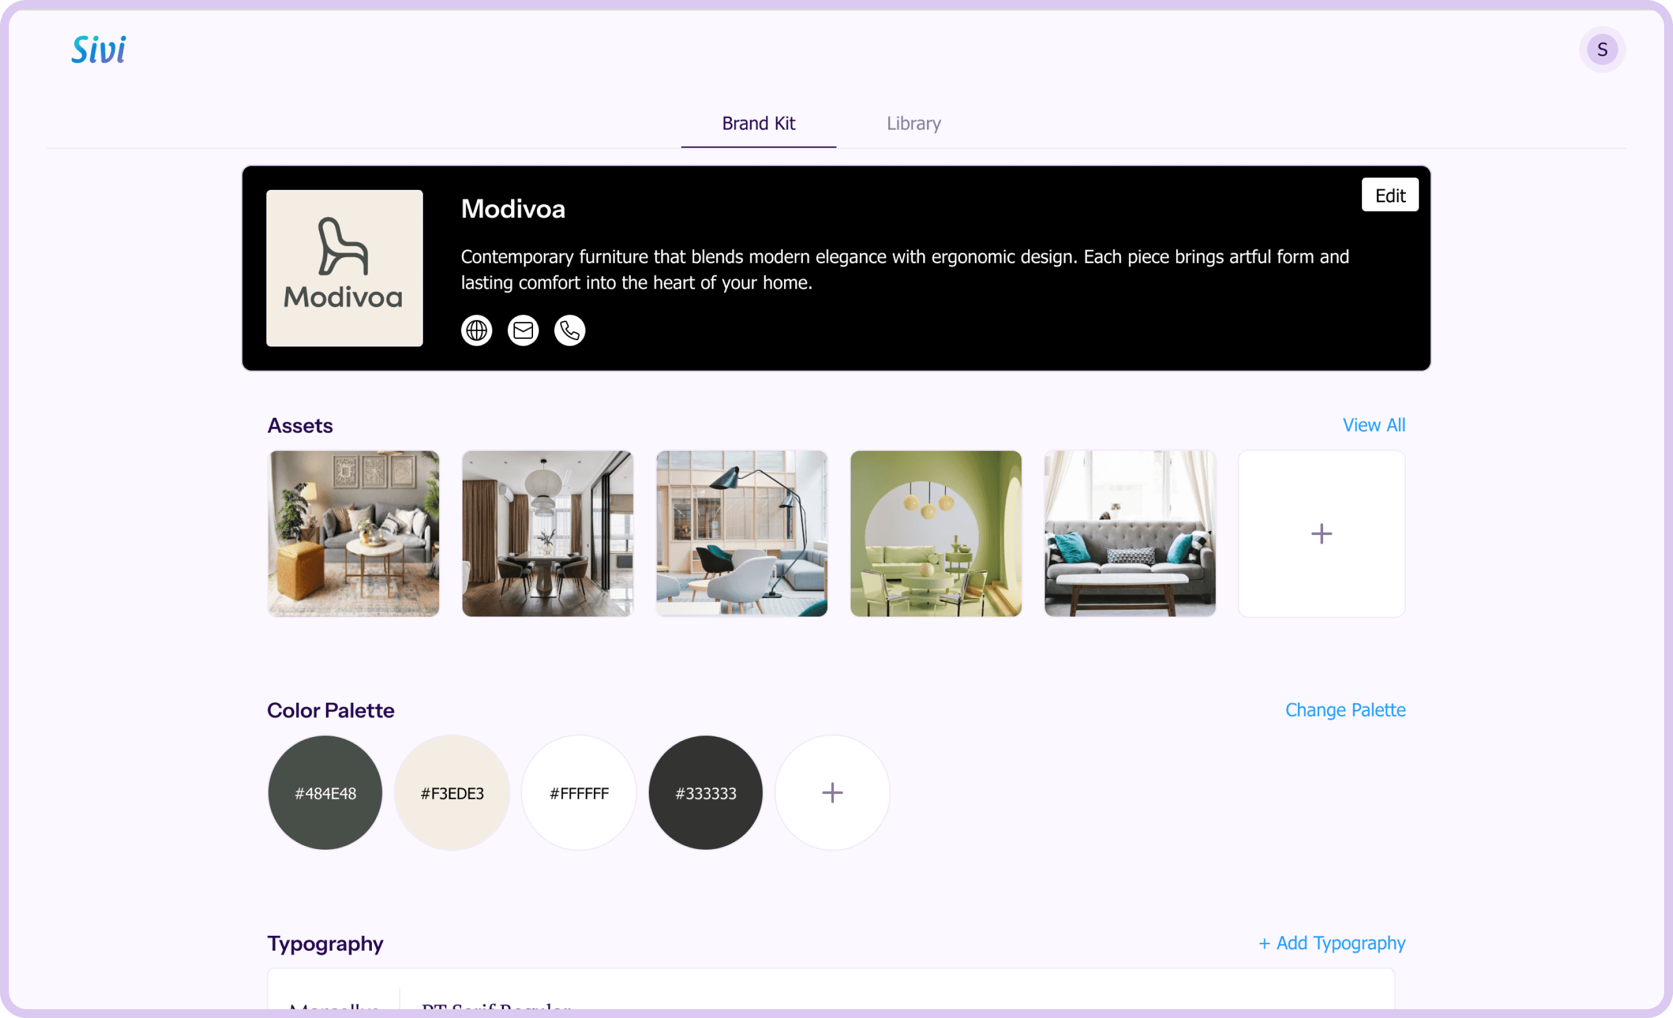Select the #484E48 color swatch
1673x1018 pixels.
pyautogui.click(x=325, y=793)
